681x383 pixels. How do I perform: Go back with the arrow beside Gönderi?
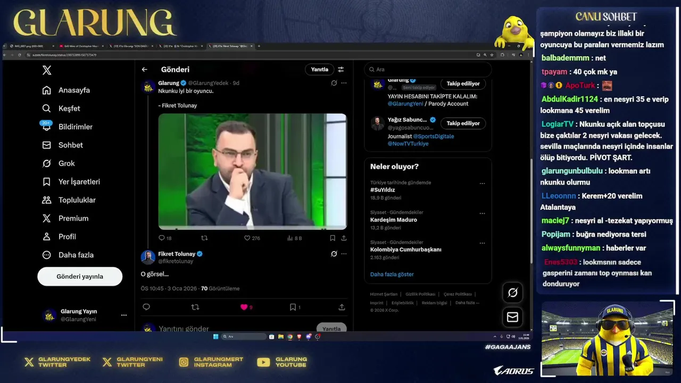coord(144,70)
